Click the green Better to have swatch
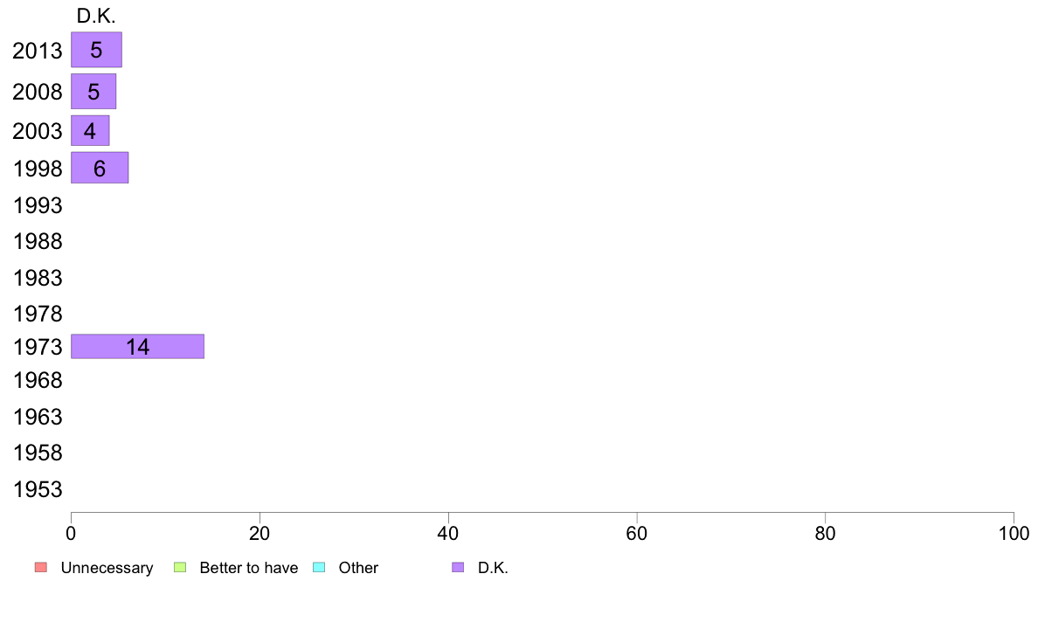The height and width of the screenshot is (643, 1038). tap(180, 568)
